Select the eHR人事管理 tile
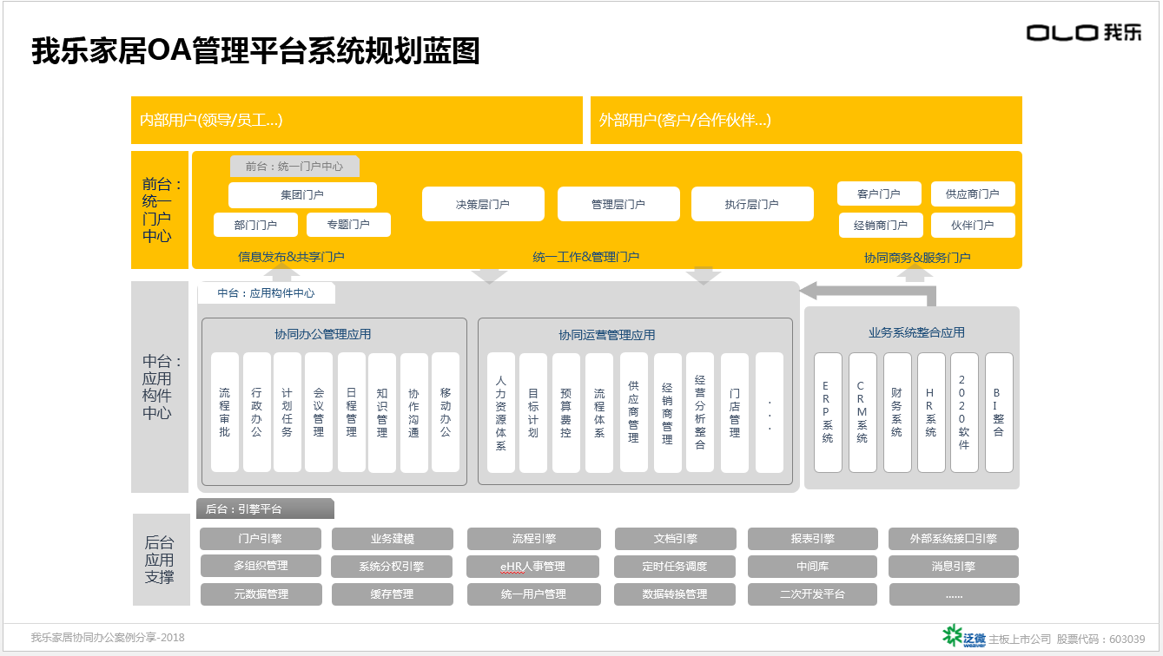The height and width of the screenshot is (656, 1163). coord(533,567)
